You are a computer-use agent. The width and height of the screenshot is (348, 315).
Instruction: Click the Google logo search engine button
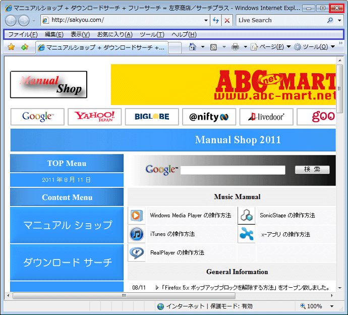coord(37,117)
